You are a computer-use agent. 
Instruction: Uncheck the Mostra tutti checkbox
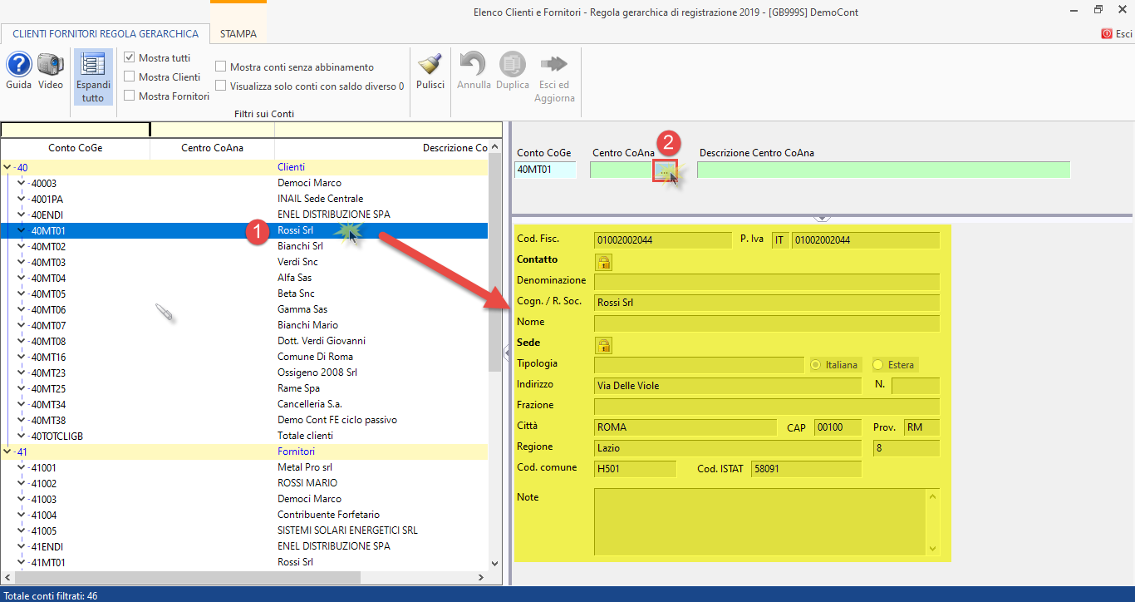click(130, 58)
